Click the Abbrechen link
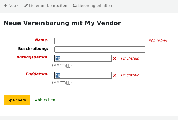Screen dimensions: 178x120 click(x=45, y=100)
